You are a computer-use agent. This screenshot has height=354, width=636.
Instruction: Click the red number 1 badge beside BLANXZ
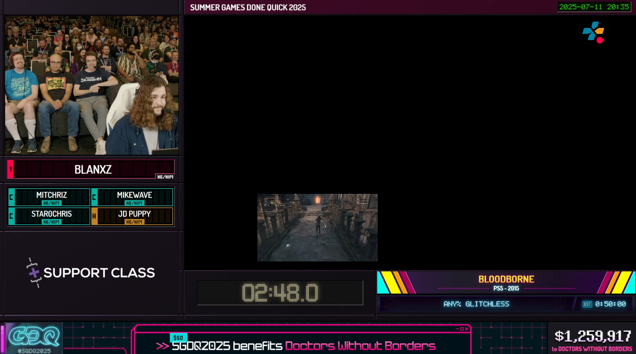10,169
